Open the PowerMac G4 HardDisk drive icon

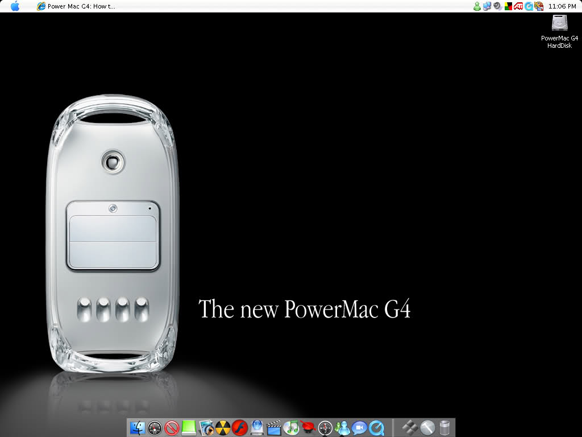click(x=559, y=32)
